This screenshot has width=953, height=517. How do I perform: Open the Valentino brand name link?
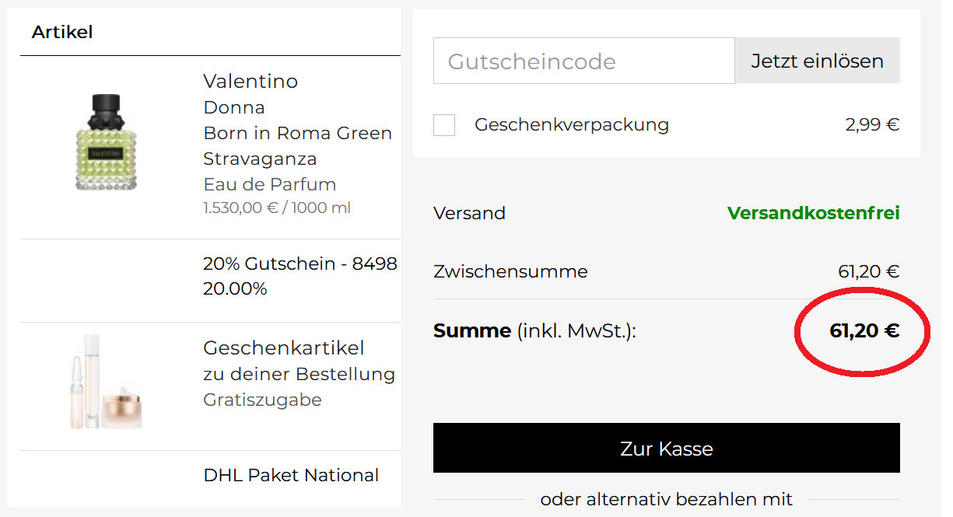(251, 81)
